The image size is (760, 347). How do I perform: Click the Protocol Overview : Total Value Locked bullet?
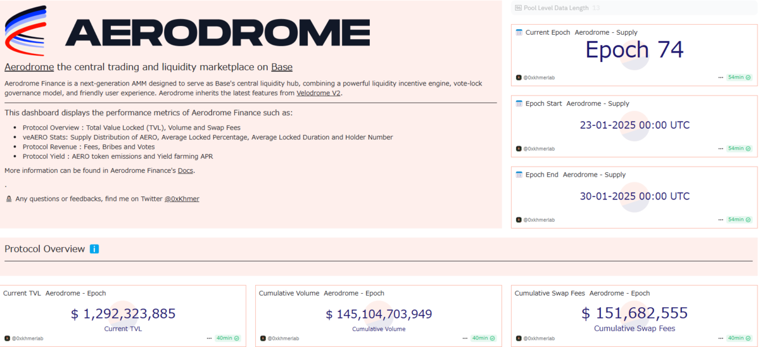click(132, 128)
